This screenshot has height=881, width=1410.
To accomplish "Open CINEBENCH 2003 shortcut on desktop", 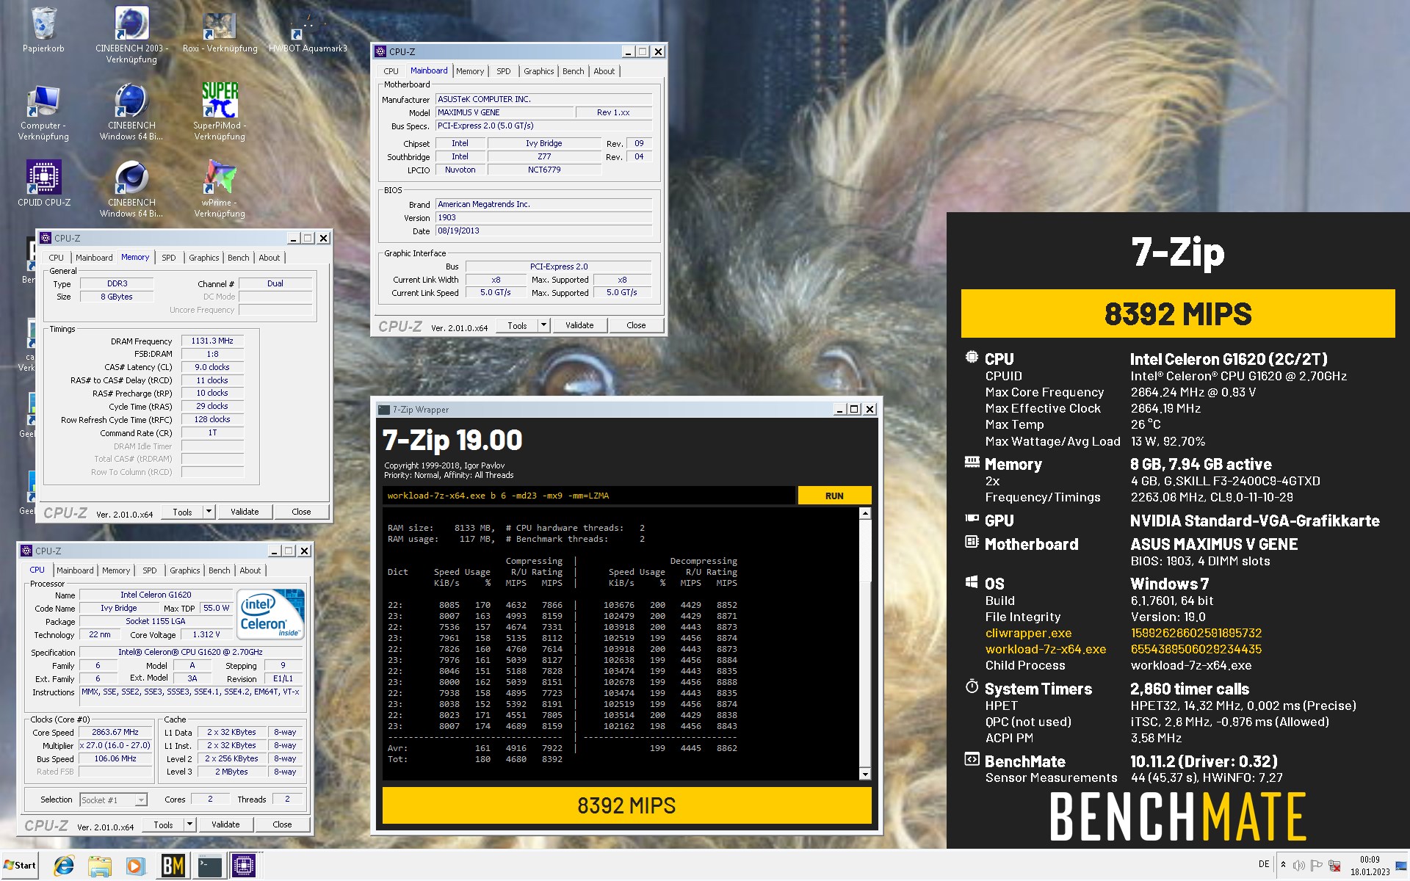I will click(x=132, y=35).
